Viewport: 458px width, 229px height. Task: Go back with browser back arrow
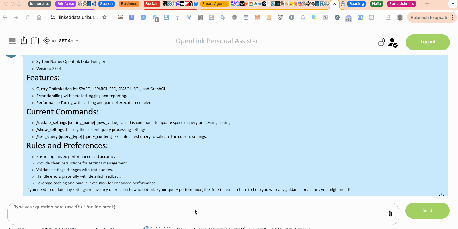pyautogui.click(x=5, y=17)
